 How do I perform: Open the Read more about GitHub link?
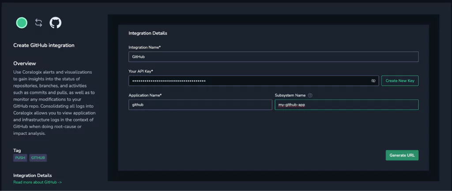pyautogui.click(x=38, y=182)
